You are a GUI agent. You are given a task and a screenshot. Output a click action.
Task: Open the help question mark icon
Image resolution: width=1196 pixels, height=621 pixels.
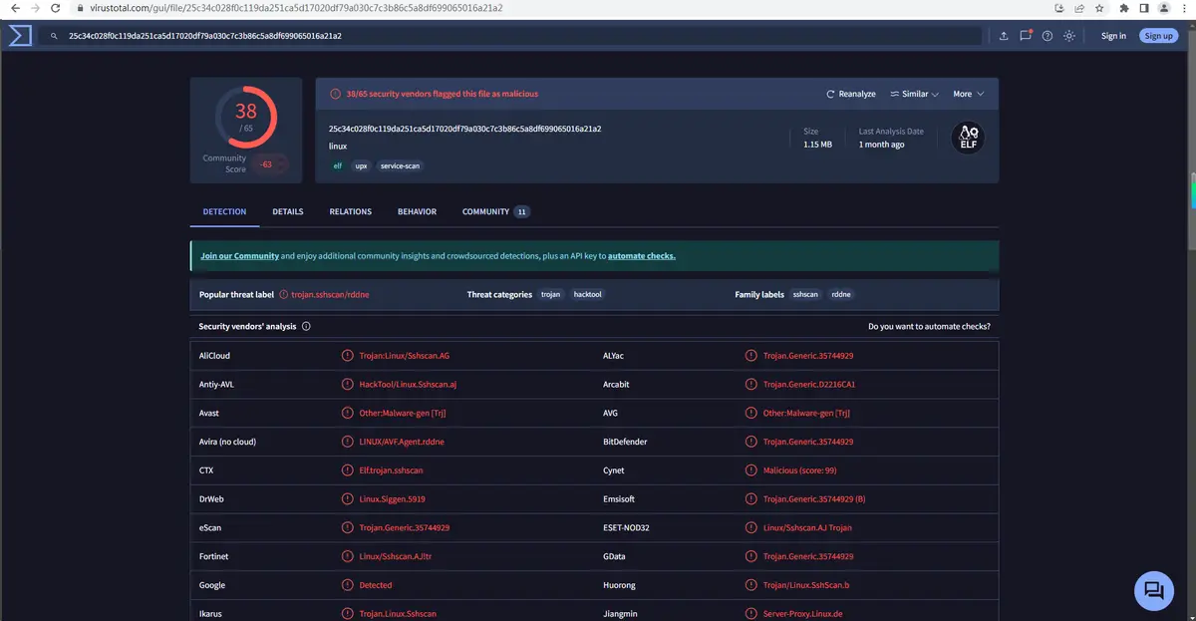1047,36
